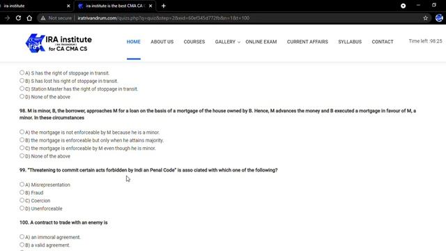Viewport: 446px width, 251px height.
Task: Choose 'an immoral agreement' for question 100
Action: (x=22, y=237)
